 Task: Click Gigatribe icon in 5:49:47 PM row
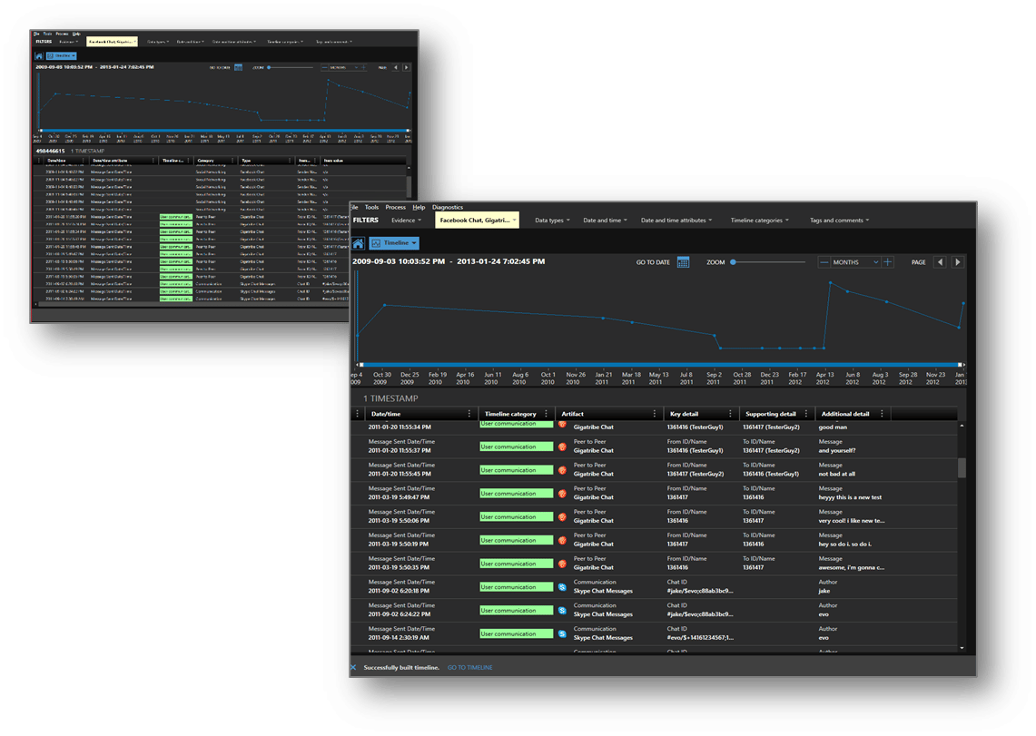tap(562, 494)
